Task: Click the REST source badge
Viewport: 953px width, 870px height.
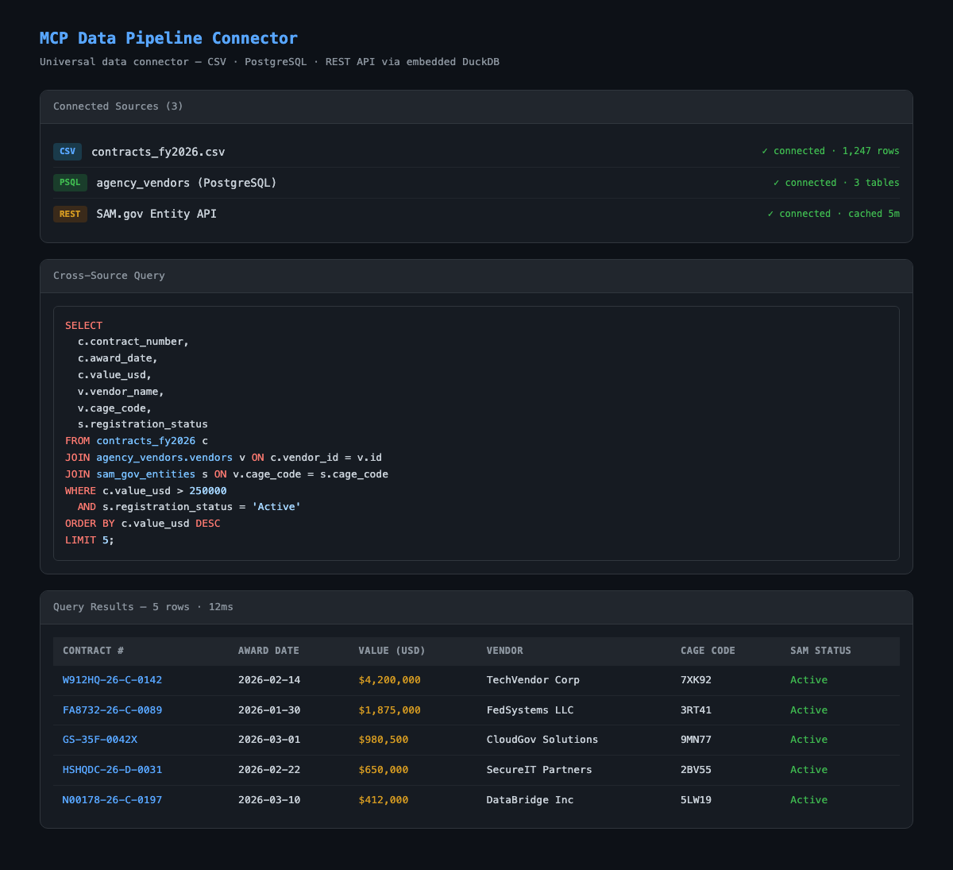Action: 70,214
